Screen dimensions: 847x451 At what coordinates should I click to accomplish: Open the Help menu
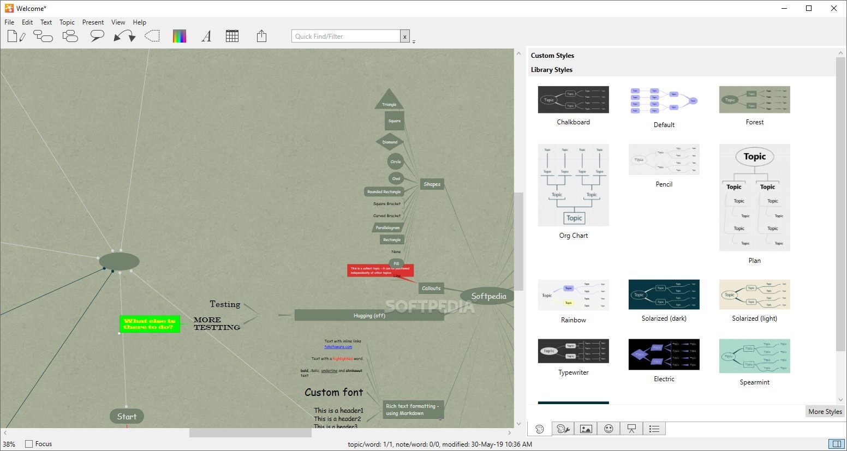140,22
